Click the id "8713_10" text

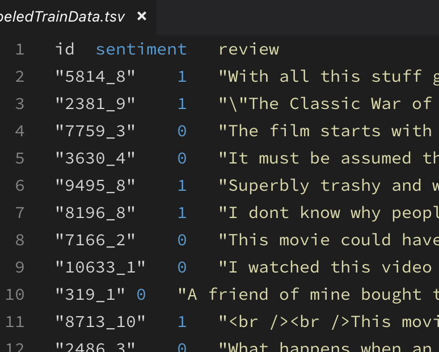[100, 322]
